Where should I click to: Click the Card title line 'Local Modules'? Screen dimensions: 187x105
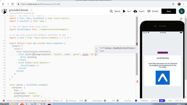pyautogui.click(x=34, y=63)
